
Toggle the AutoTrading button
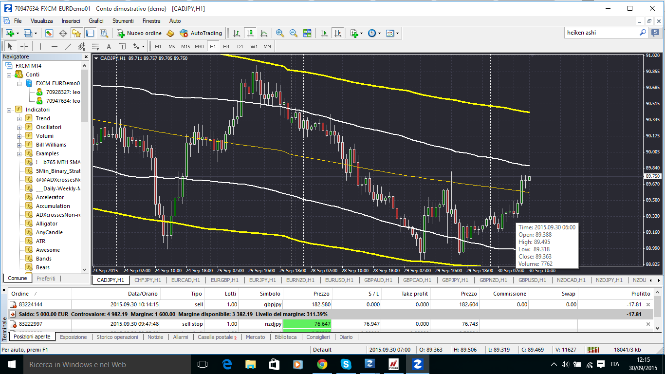point(201,33)
